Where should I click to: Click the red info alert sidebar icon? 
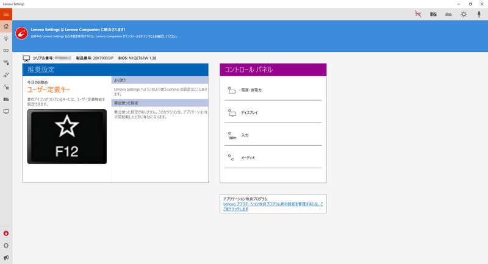pos(6,234)
